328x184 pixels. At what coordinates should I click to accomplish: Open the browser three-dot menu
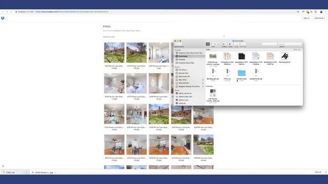point(325,12)
